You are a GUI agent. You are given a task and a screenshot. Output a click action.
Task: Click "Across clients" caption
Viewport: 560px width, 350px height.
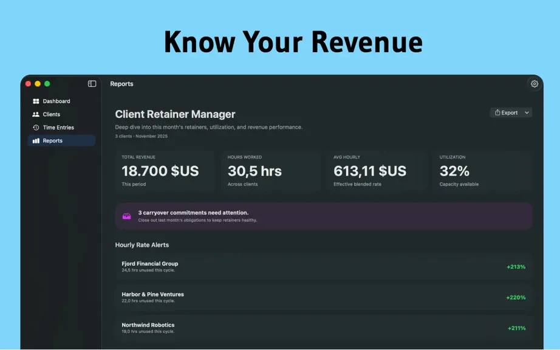[x=242, y=184]
